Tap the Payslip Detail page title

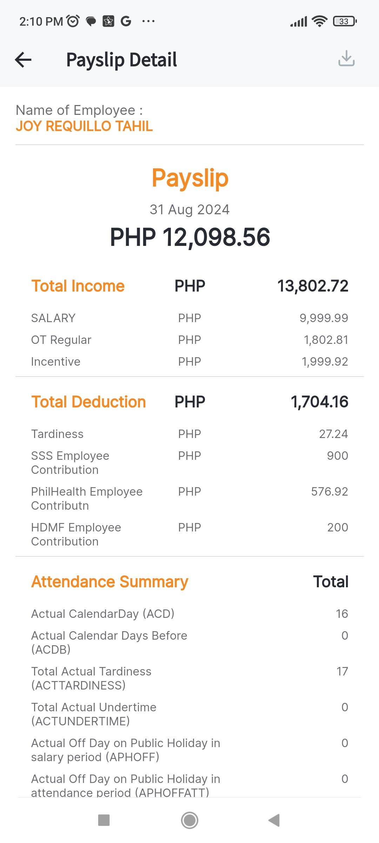[x=121, y=60]
